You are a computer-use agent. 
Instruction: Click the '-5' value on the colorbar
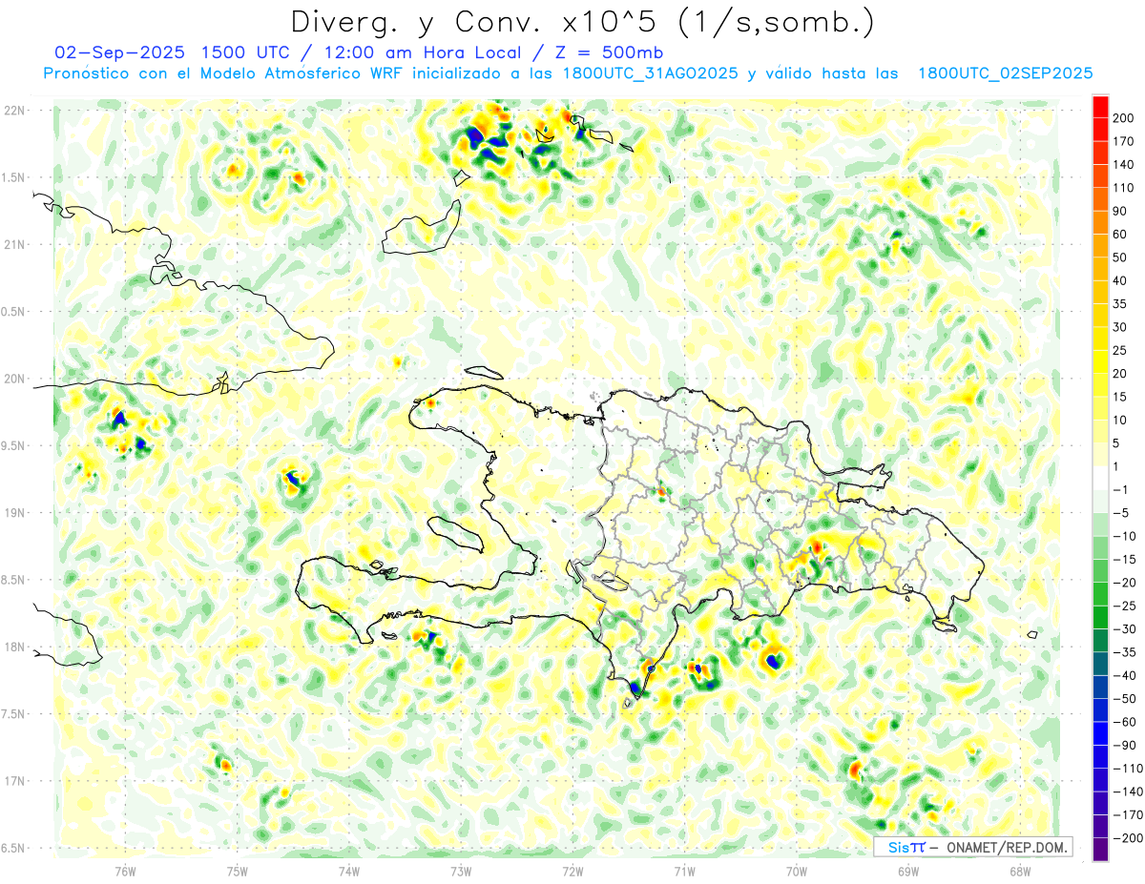point(1120,513)
